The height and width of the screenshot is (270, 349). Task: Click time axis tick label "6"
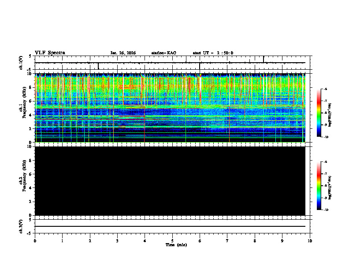click(x=200, y=241)
